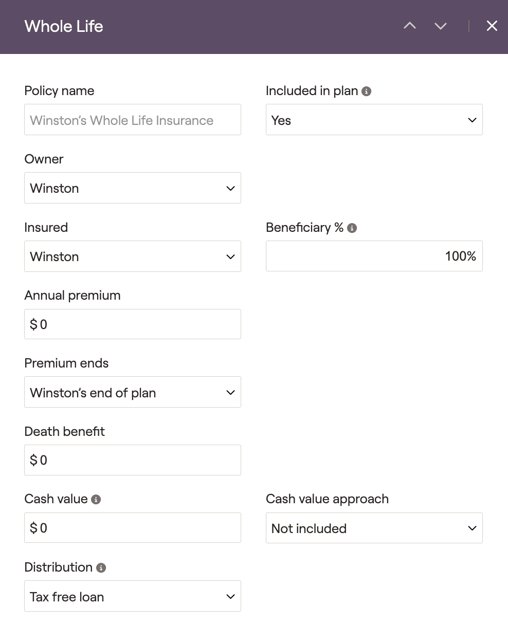Expand the Distribution dropdown

tap(132, 597)
